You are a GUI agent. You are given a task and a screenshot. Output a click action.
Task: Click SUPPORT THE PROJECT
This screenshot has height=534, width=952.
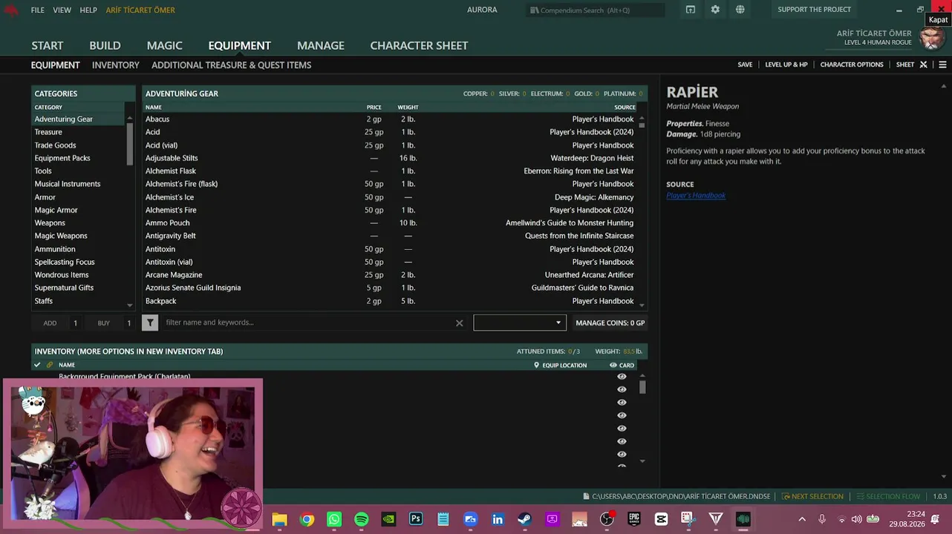pyautogui.click(x=815, y=10)
